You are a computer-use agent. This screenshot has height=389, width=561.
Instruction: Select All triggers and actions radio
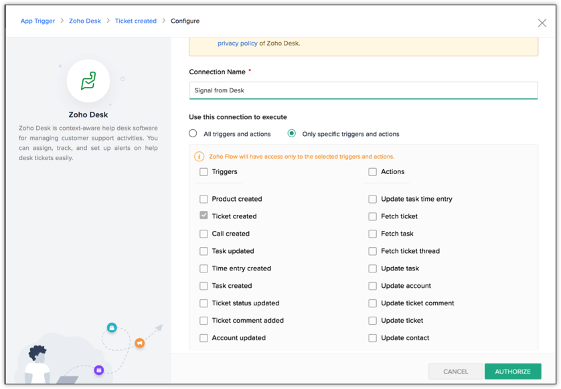(x=193, y=134)
